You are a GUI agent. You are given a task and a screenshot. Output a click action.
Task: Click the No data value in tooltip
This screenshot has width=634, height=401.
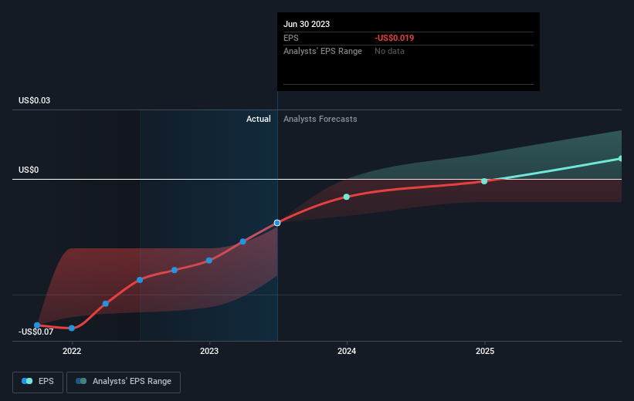pyautogui.click(x=389, y=52)
